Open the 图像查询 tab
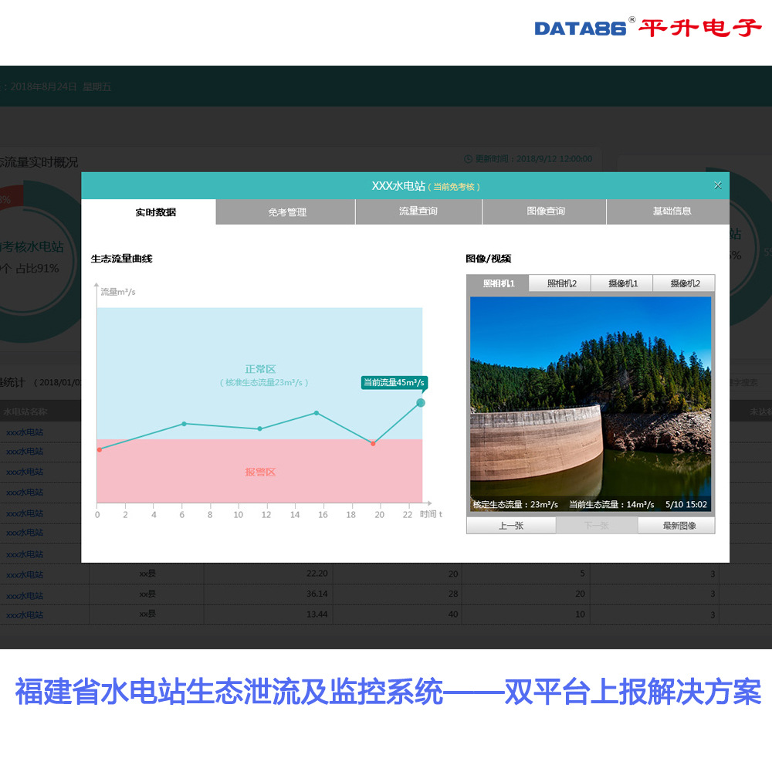Viewport: 772px width, 772px height. tap(544, 212)
